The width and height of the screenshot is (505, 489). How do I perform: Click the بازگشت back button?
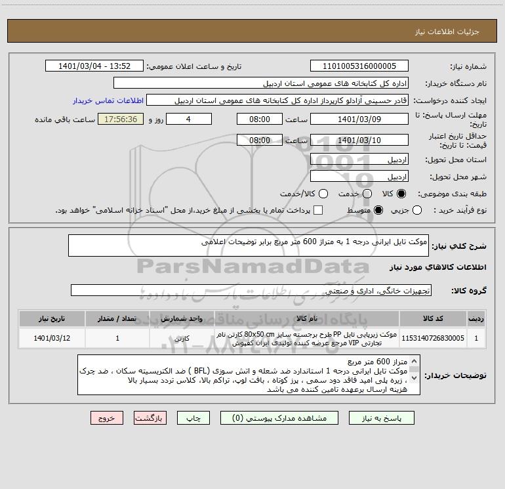[150, 418]
